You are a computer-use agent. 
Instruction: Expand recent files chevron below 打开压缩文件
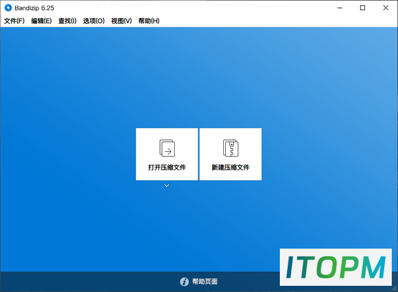tap(167, 186)
